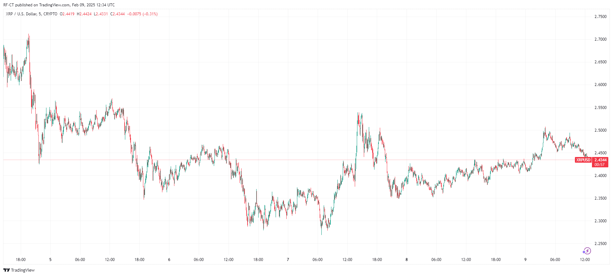613x276 pixels.
Task: Click the 2.6000 price axis label
Action: pos(600,85)
